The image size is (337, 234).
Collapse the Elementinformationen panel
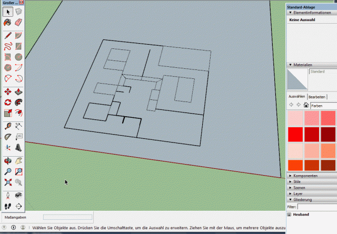click(290, 13)
